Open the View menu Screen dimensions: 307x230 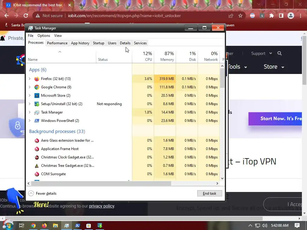coord(58,36)
